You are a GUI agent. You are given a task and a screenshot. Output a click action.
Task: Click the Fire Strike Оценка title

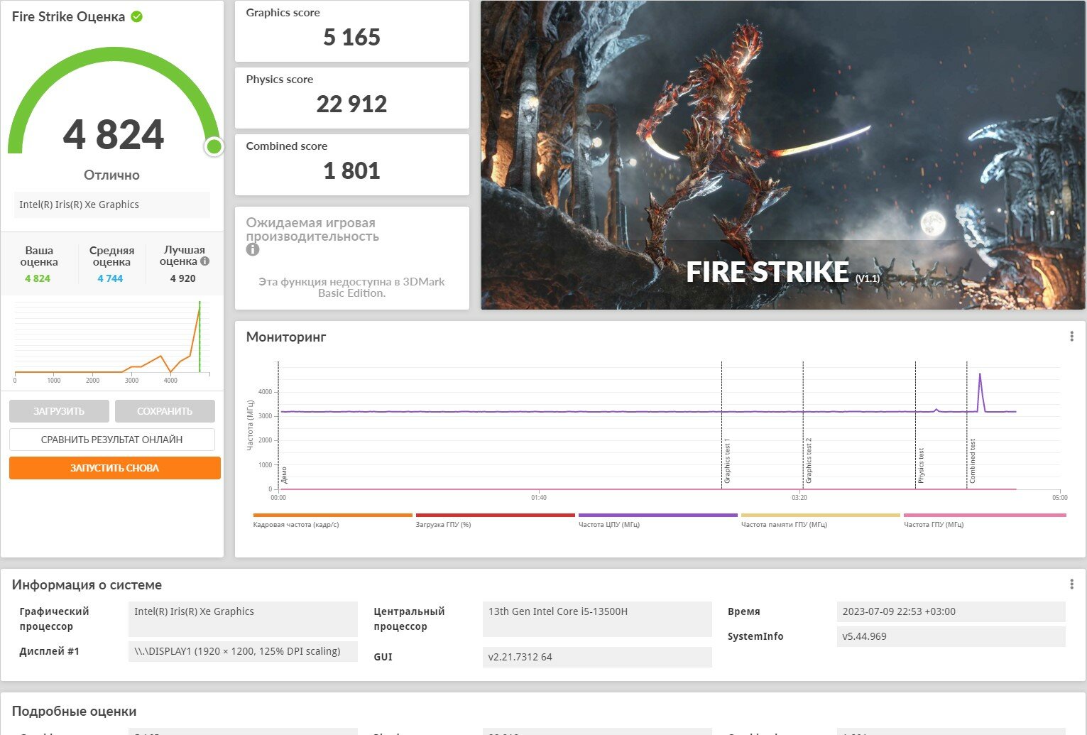[68, 16]
